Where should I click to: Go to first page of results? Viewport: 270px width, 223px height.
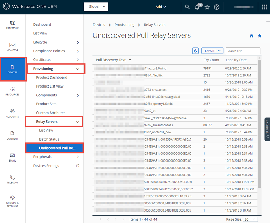tap(100, 219)
